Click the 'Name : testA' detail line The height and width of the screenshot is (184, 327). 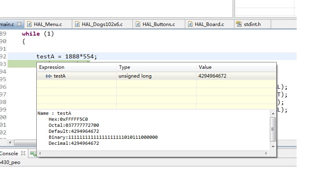coord(54,113)
